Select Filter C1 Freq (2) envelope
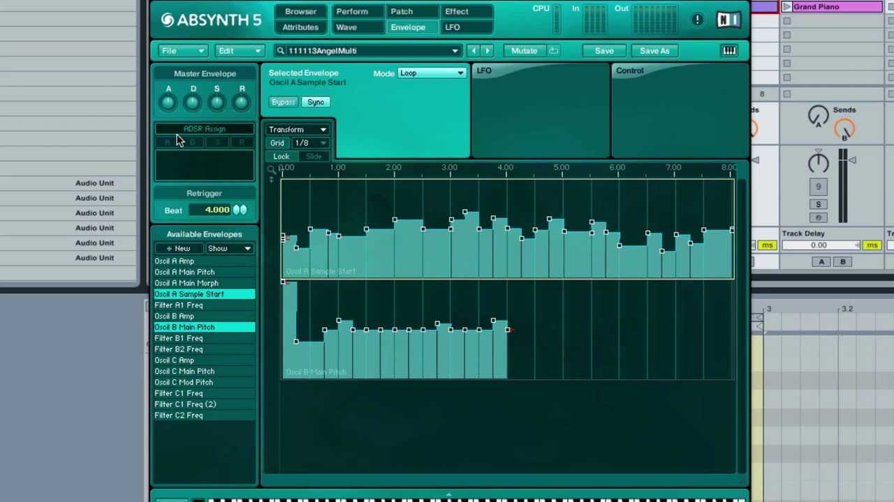The width and height of the screenshot is (894, 502). [x=204, y=404]
